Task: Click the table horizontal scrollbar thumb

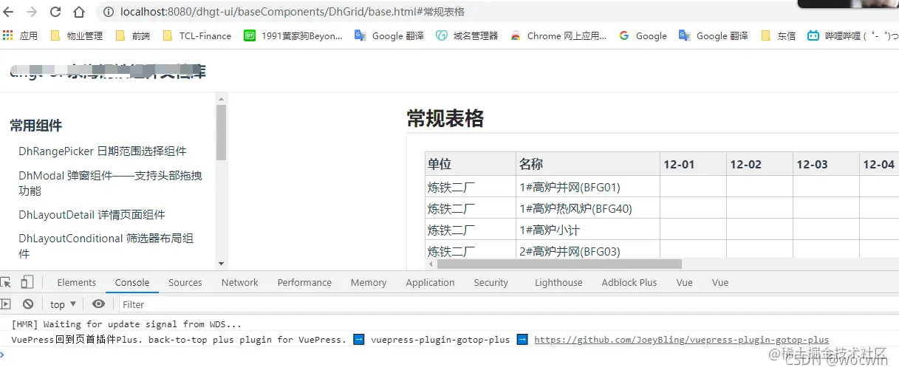Action: click(x=559, y=264)
